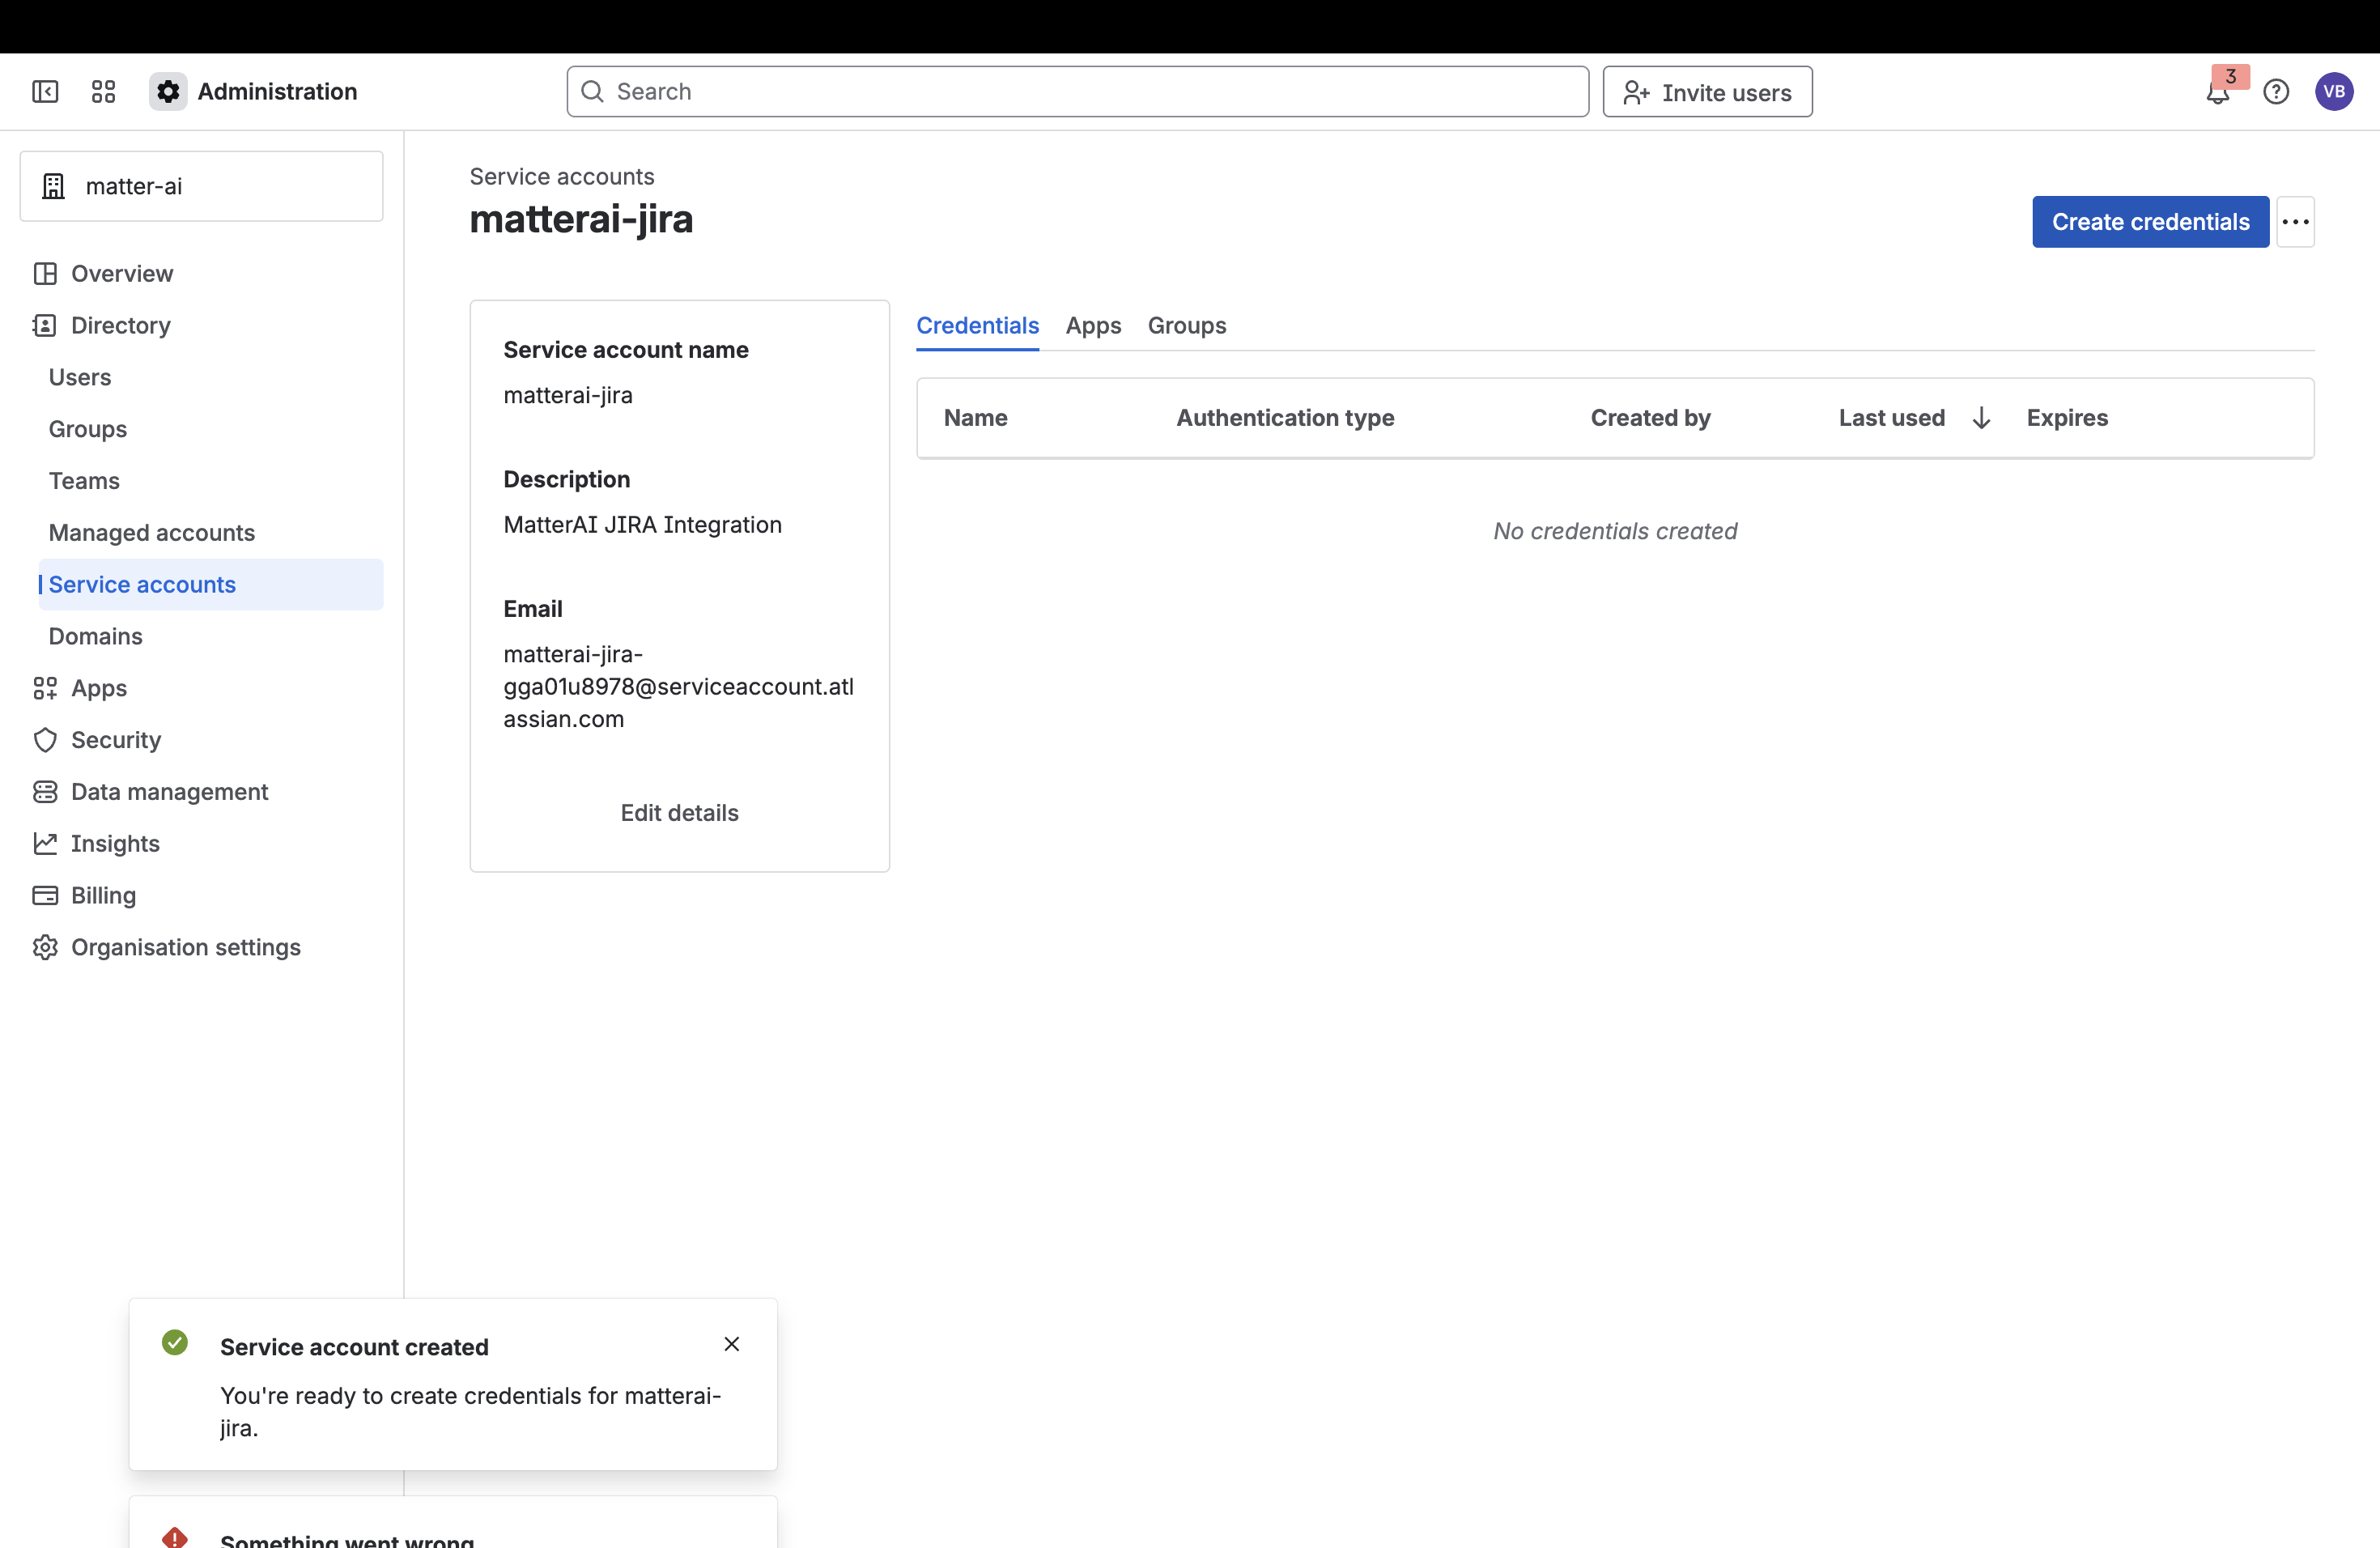Click the Administration gear icon
Image resolution: width=2380 pixels, height=1548 pixels.
click(x=168, y=92)
